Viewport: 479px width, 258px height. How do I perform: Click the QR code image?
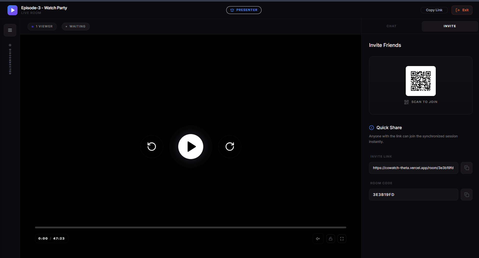(421, 81)
